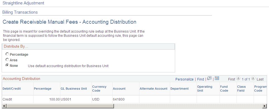The image size is (269, 110).
Task: Click the empty Alternate Account cell
Action: coord(154,99)
